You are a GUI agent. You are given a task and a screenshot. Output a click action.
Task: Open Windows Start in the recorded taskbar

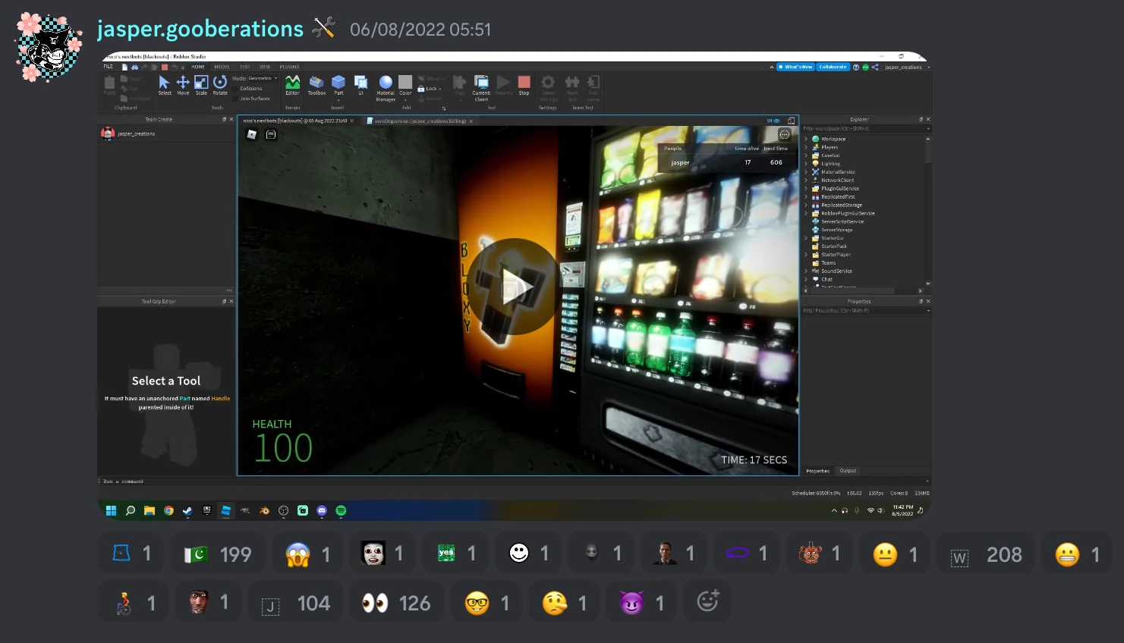click(111, 511)
